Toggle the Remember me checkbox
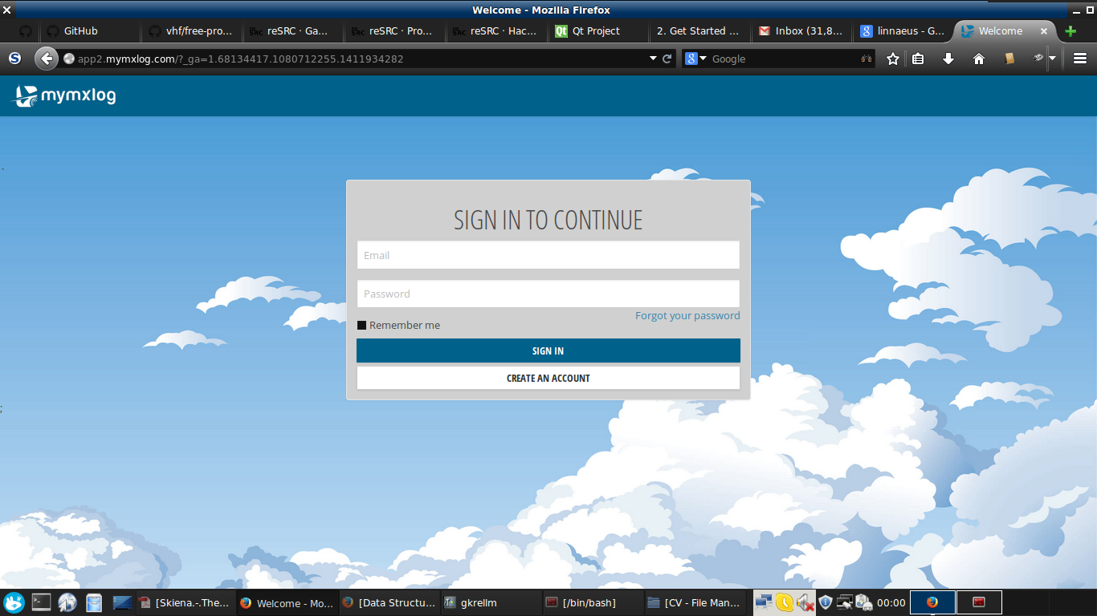 (x=362, y=326)
